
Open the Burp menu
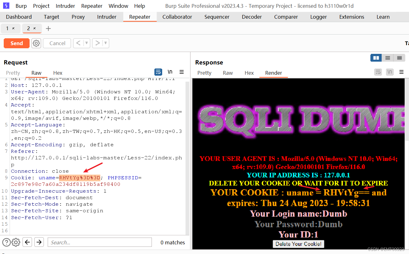pos(21,6)
